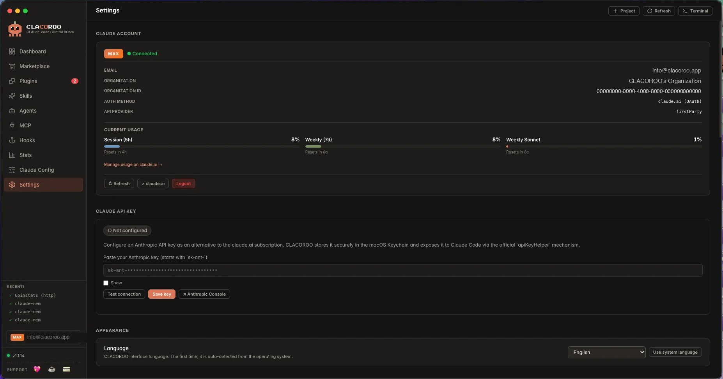Click the coffee cup support icon
The width and height of the screenshot is (723, 379).
point(52,369)
